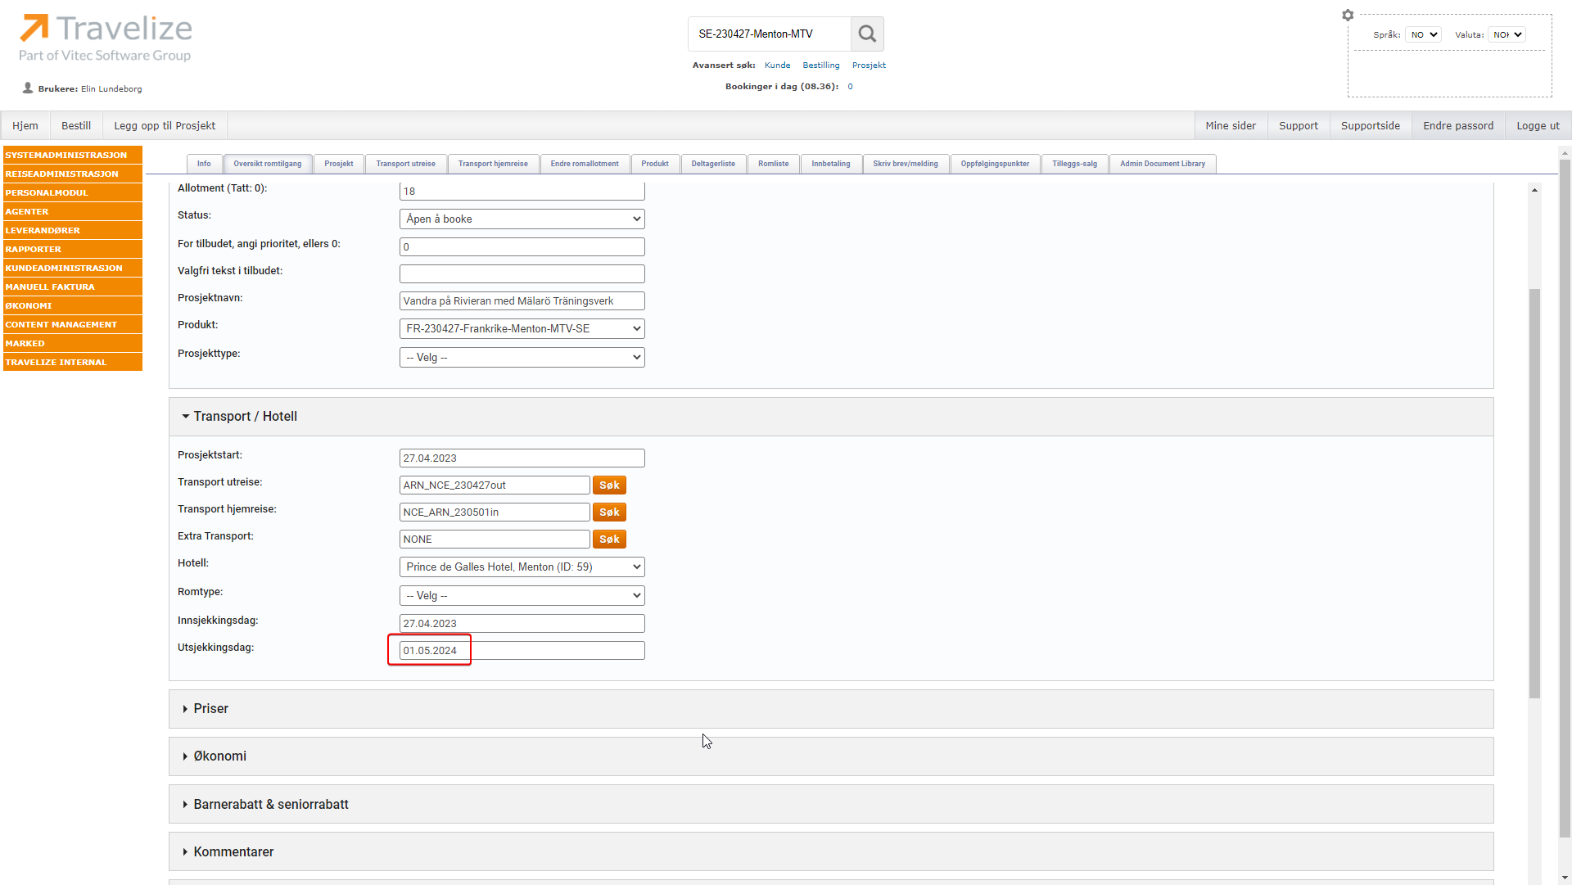
Task: Click the user profile icon beside Brukere
Action: tap(28, 88)
